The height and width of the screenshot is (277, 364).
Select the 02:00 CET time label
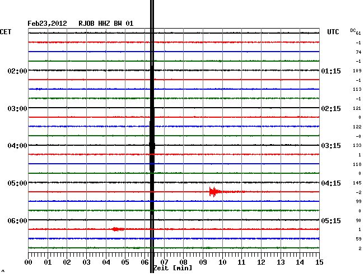[x=17, y=71]
